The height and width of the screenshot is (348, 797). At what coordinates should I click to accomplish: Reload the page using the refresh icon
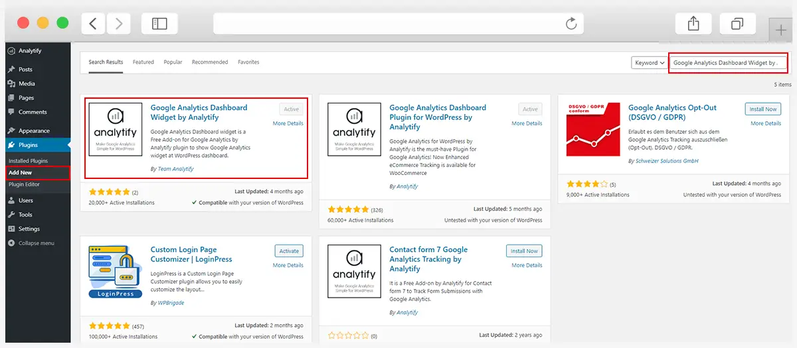571,24
